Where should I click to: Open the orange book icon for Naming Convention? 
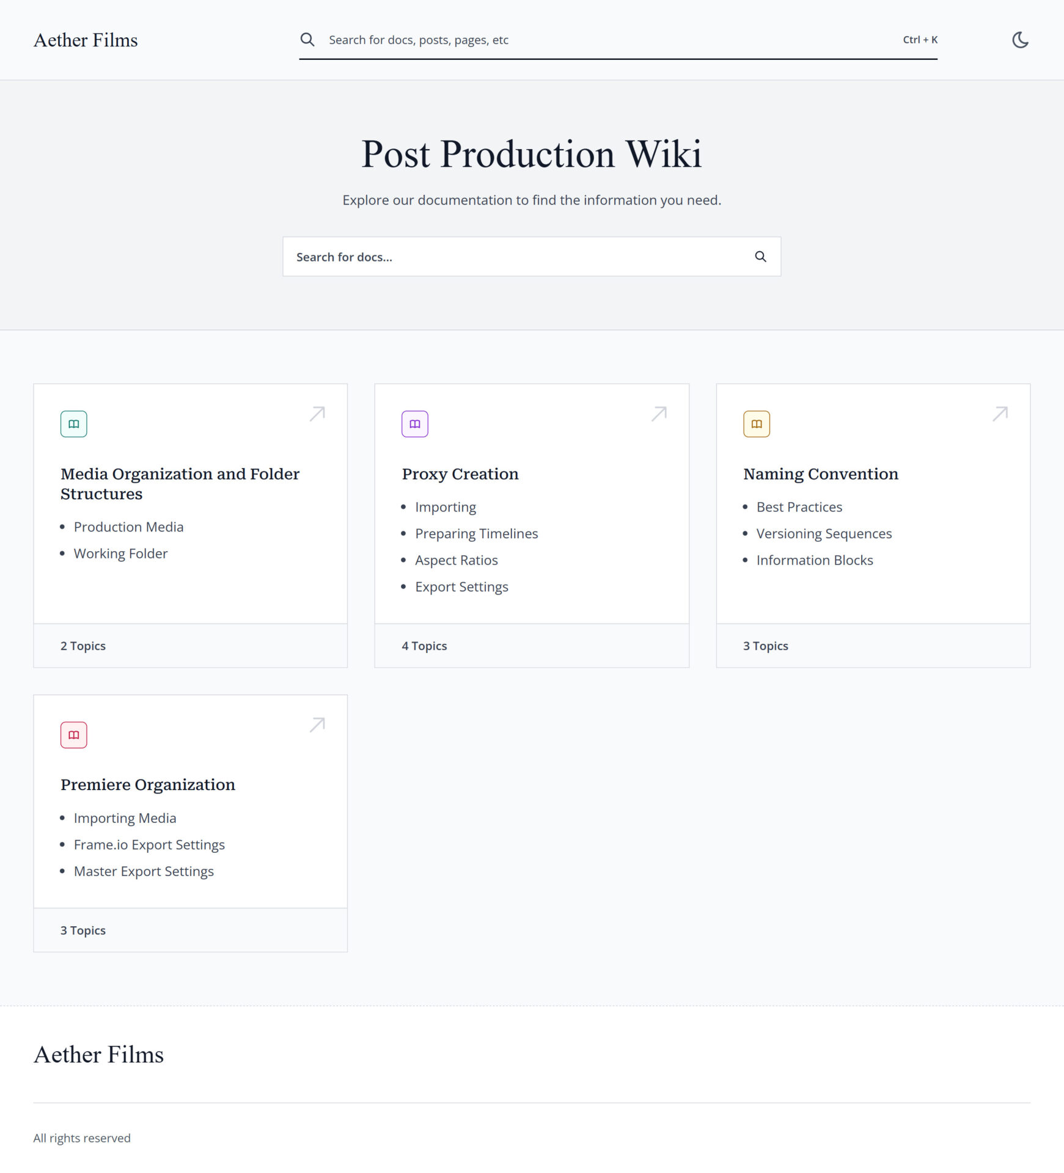pos(757,424)
